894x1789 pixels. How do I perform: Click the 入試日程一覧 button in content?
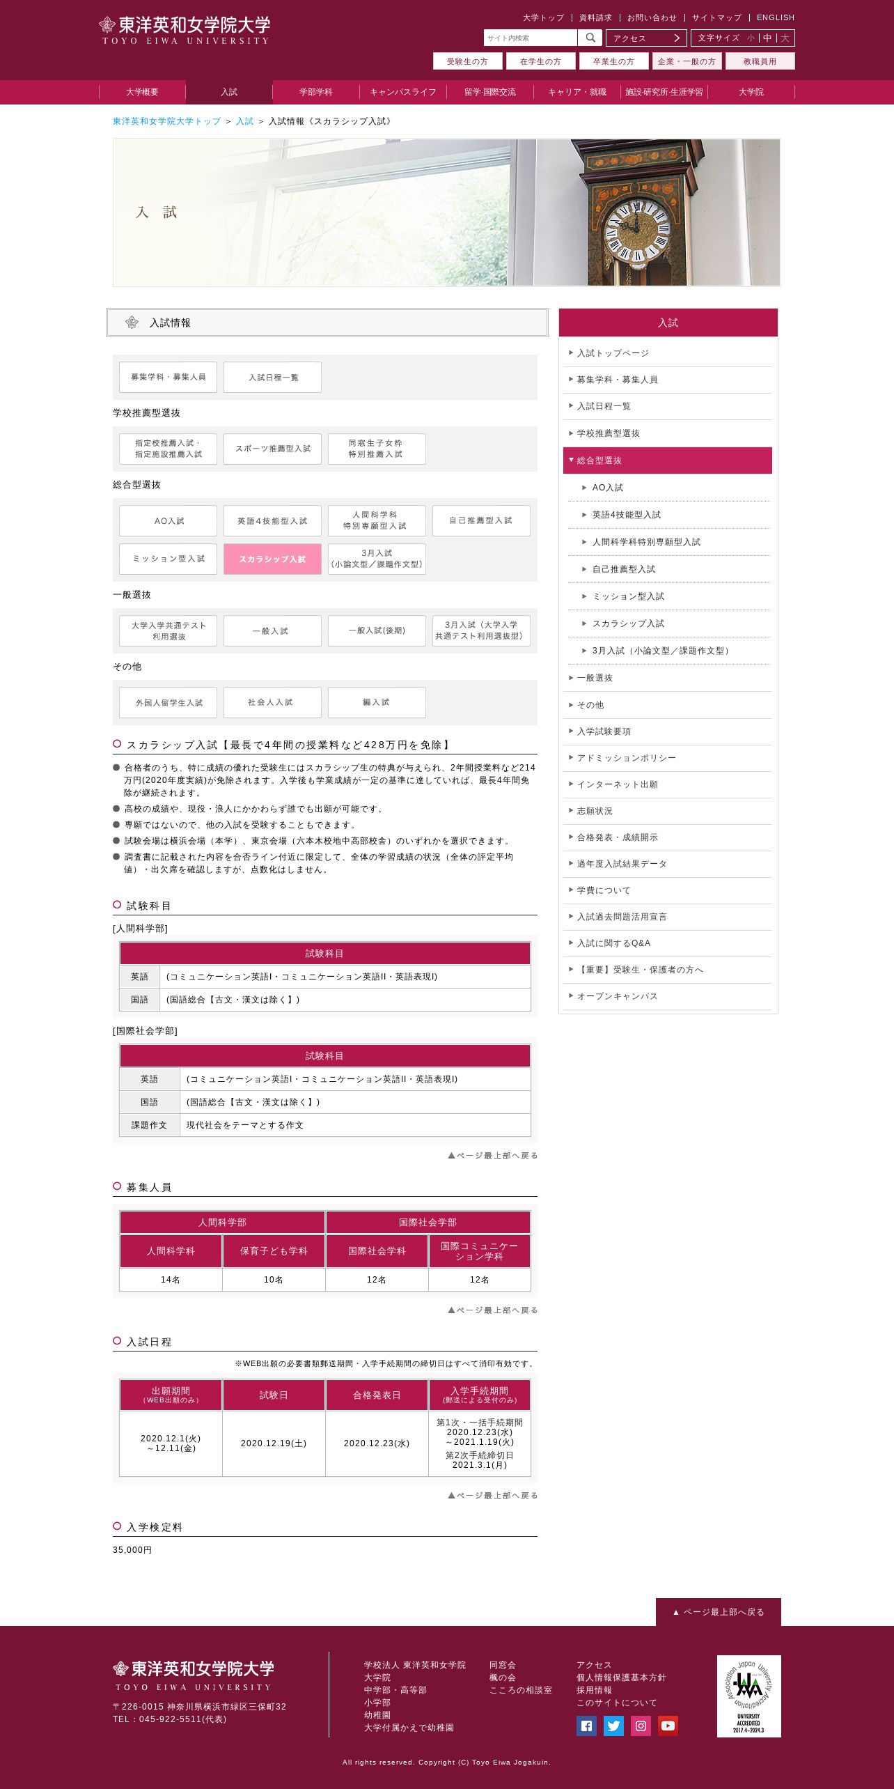[x=272, y=377]
